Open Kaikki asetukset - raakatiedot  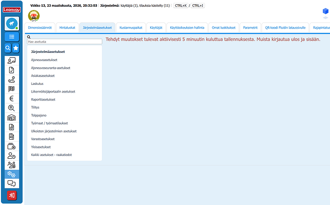(x=51, y=155)
